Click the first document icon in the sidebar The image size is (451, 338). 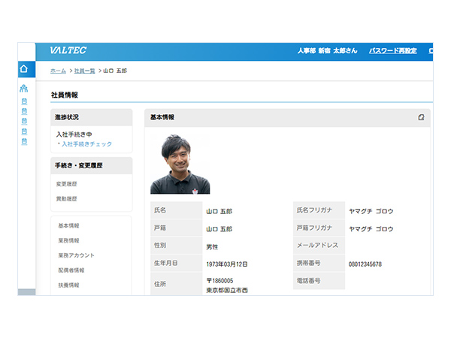click(x=24, y=101)
